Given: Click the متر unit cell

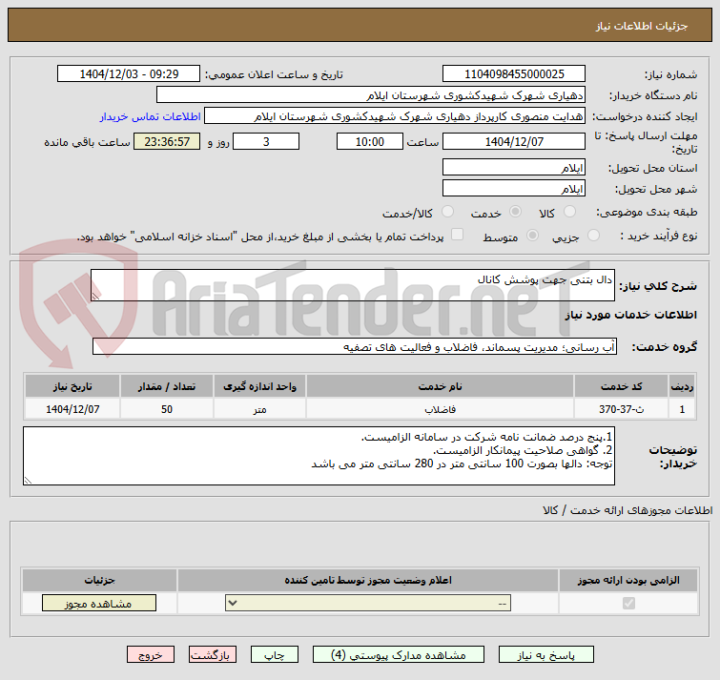Looking at the screenshot, I should [260, 408].
